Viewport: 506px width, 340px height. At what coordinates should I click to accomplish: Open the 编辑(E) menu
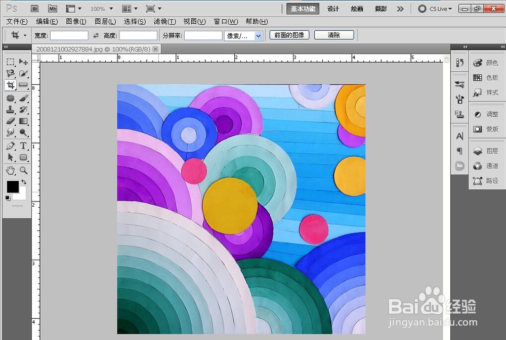coord(47,22)
